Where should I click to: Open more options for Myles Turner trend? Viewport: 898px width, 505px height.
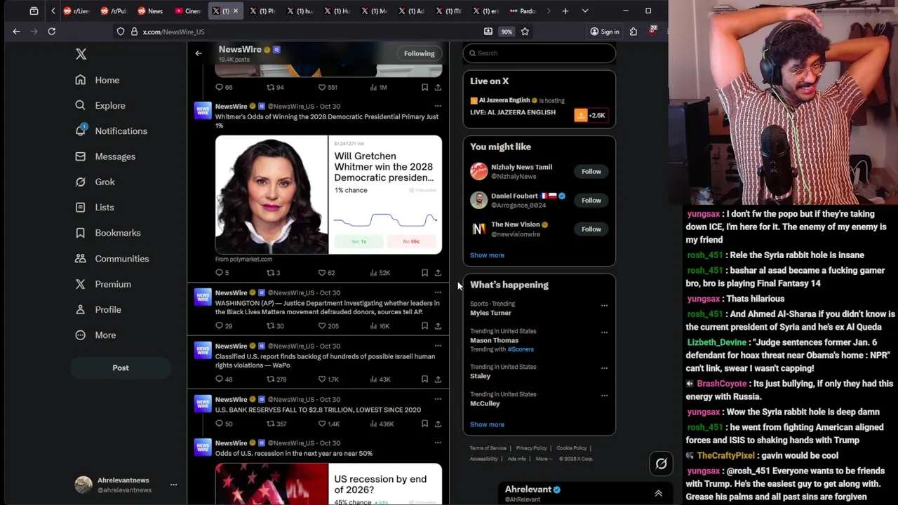pyautogui.click(x=604, y=306)
